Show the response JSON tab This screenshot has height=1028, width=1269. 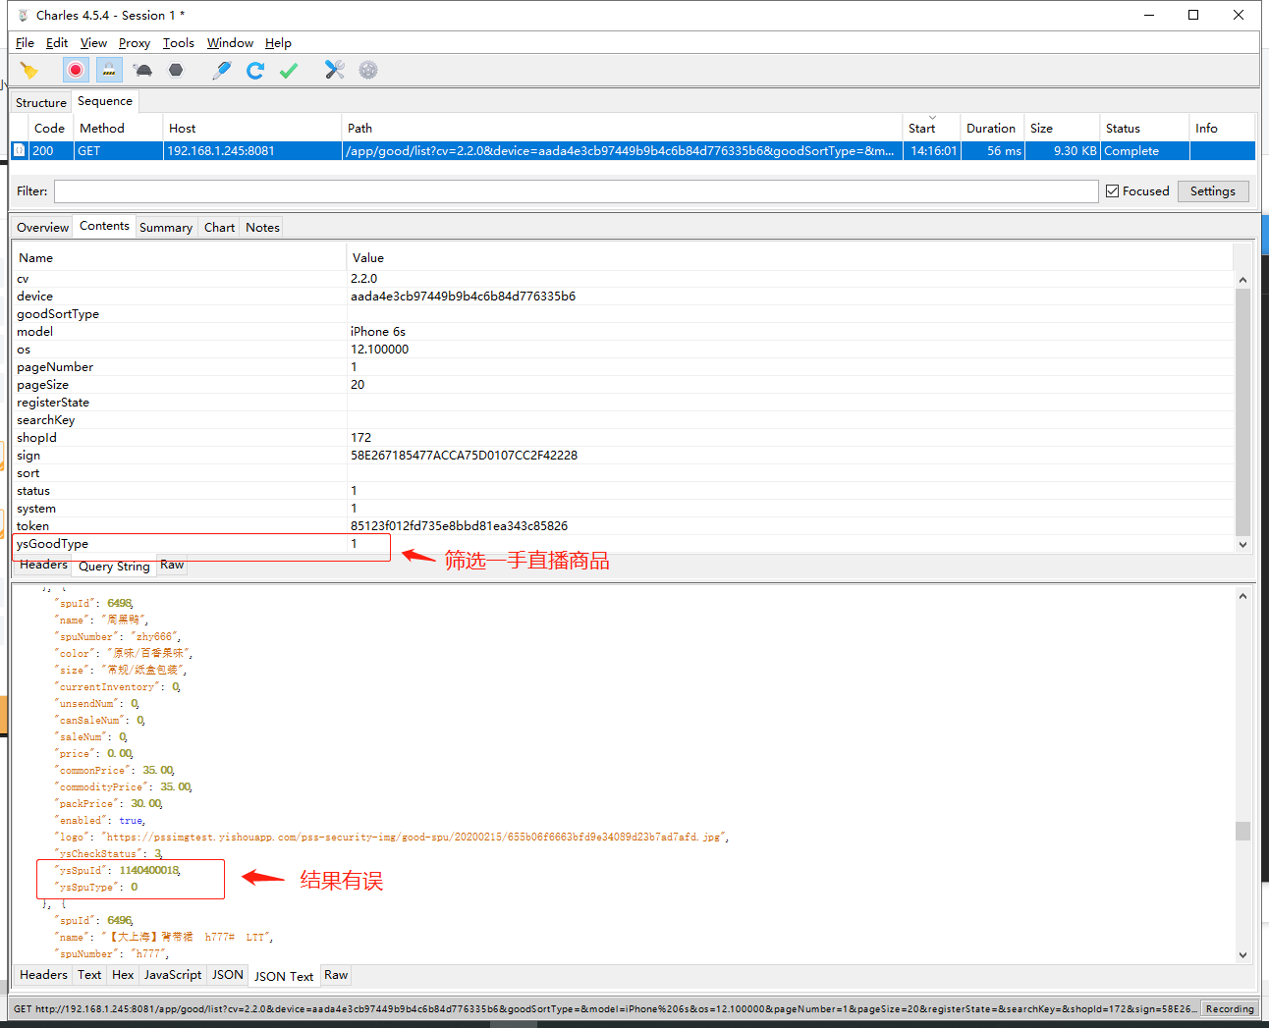click(x=228, y=975)
